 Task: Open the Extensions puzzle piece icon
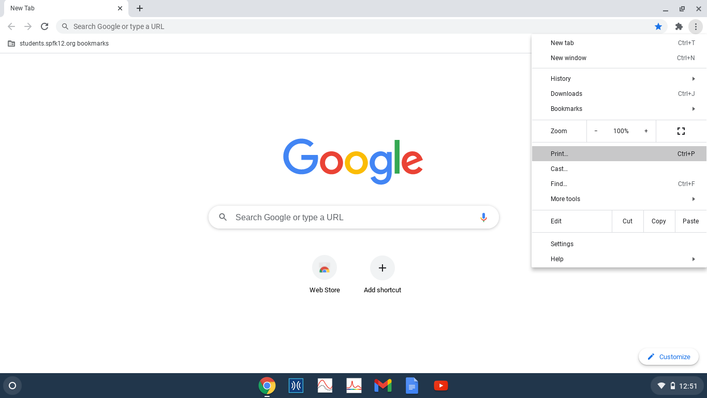679,26
